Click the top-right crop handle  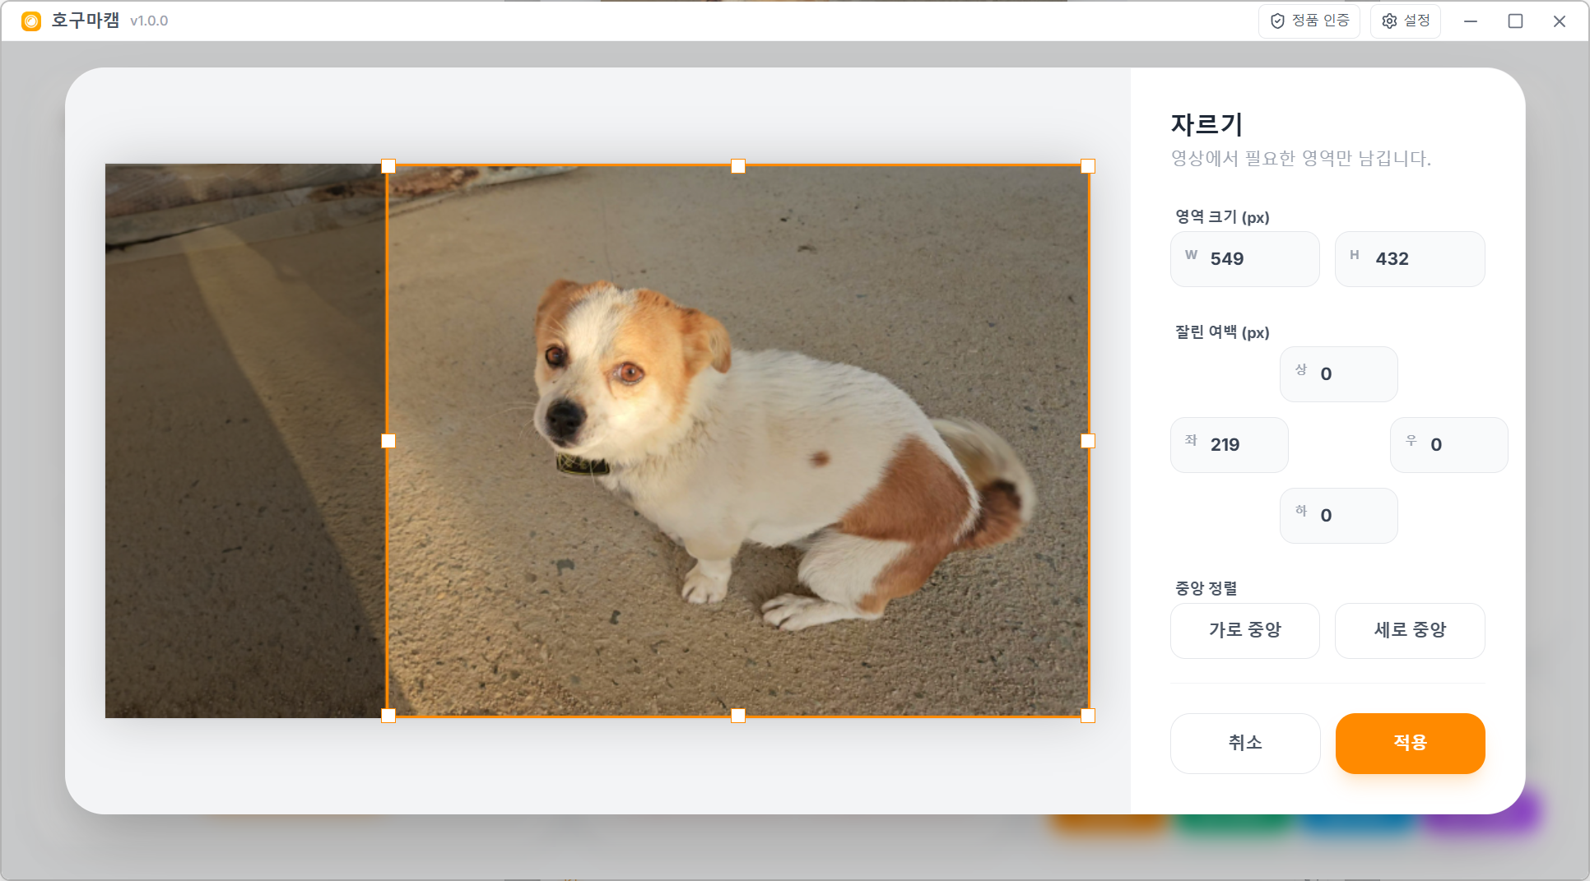click(1088, 166)
